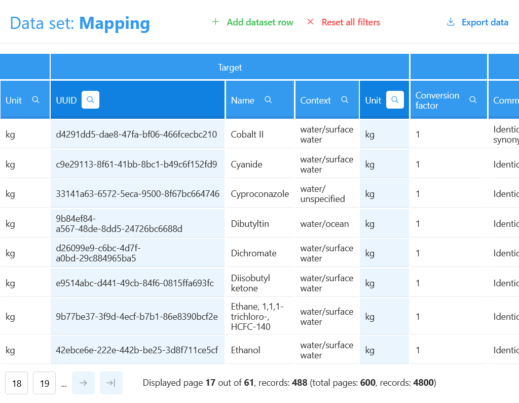Click the water/unspecified context cell
The image size is (519, 403).
[x=327, y=193]
